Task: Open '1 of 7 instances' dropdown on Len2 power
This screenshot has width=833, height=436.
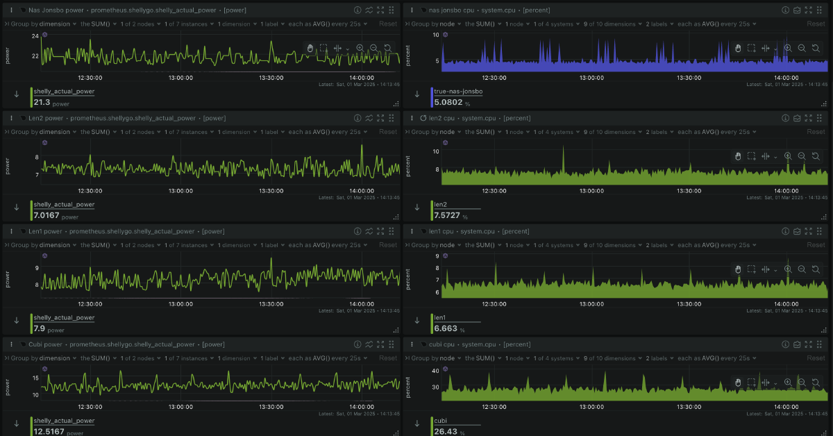Action: click(189, 132)
